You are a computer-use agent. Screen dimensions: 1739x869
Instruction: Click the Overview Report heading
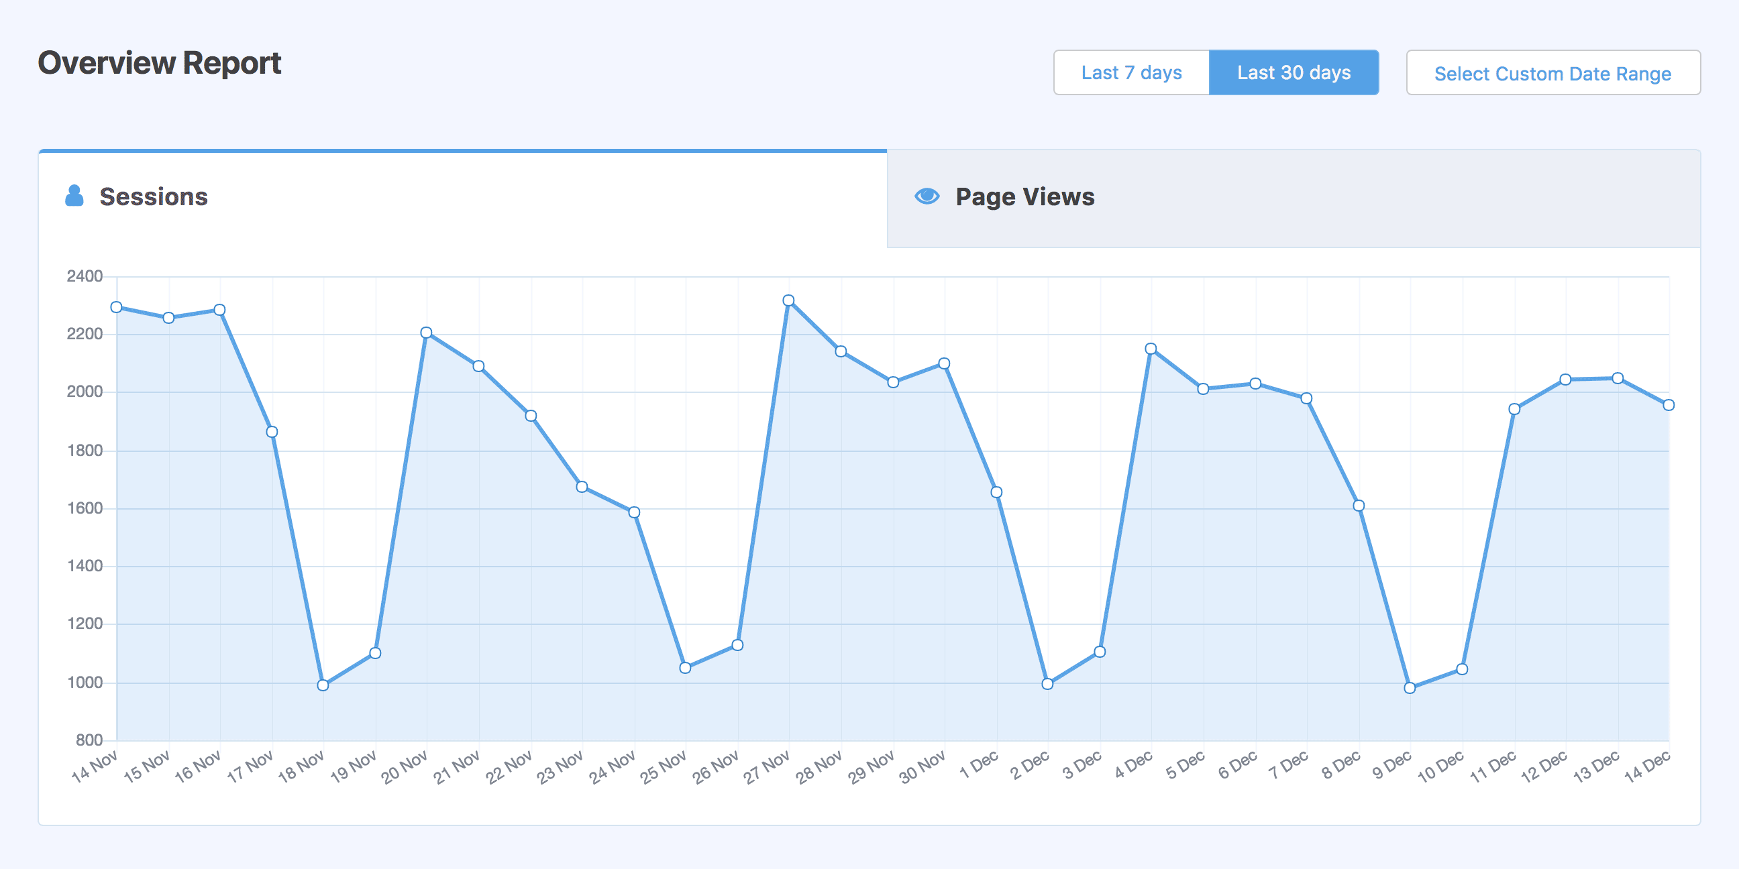tap(159, 64)
